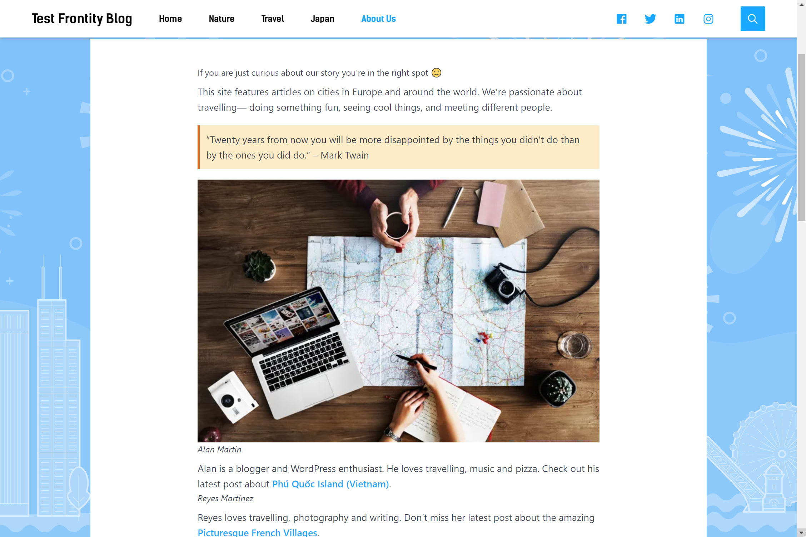Click the Facebook icon in the header
Screen dimensions: 806x537
622,19
